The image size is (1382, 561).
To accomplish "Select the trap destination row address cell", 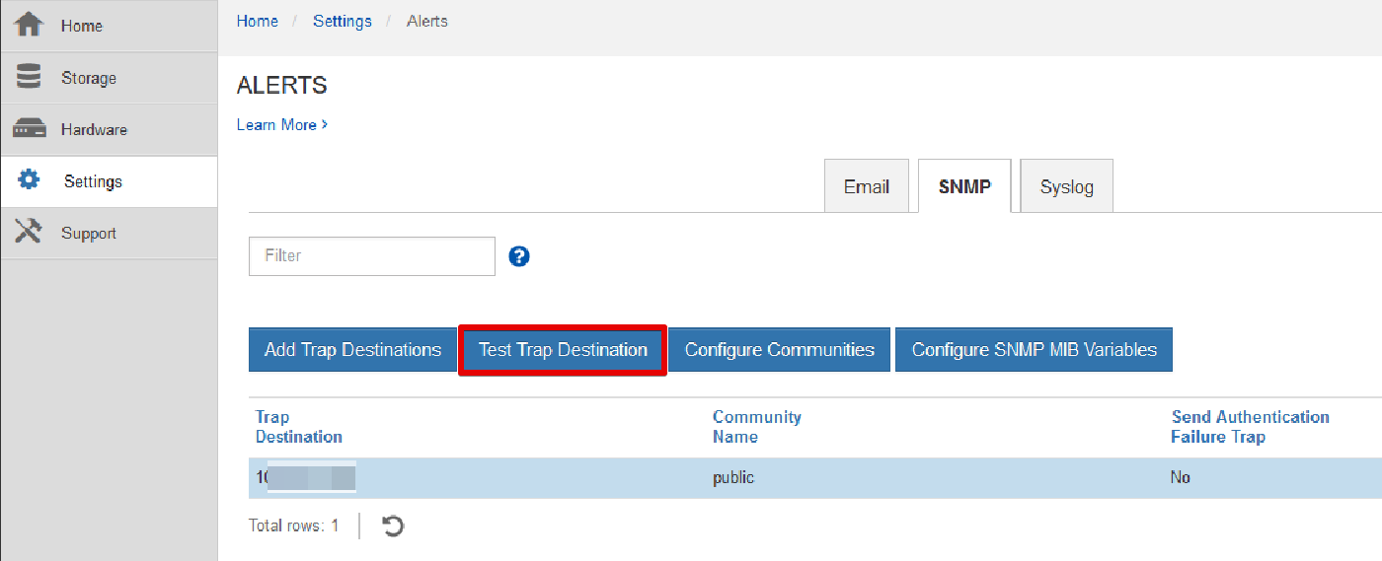I will [x=306, y=478].
